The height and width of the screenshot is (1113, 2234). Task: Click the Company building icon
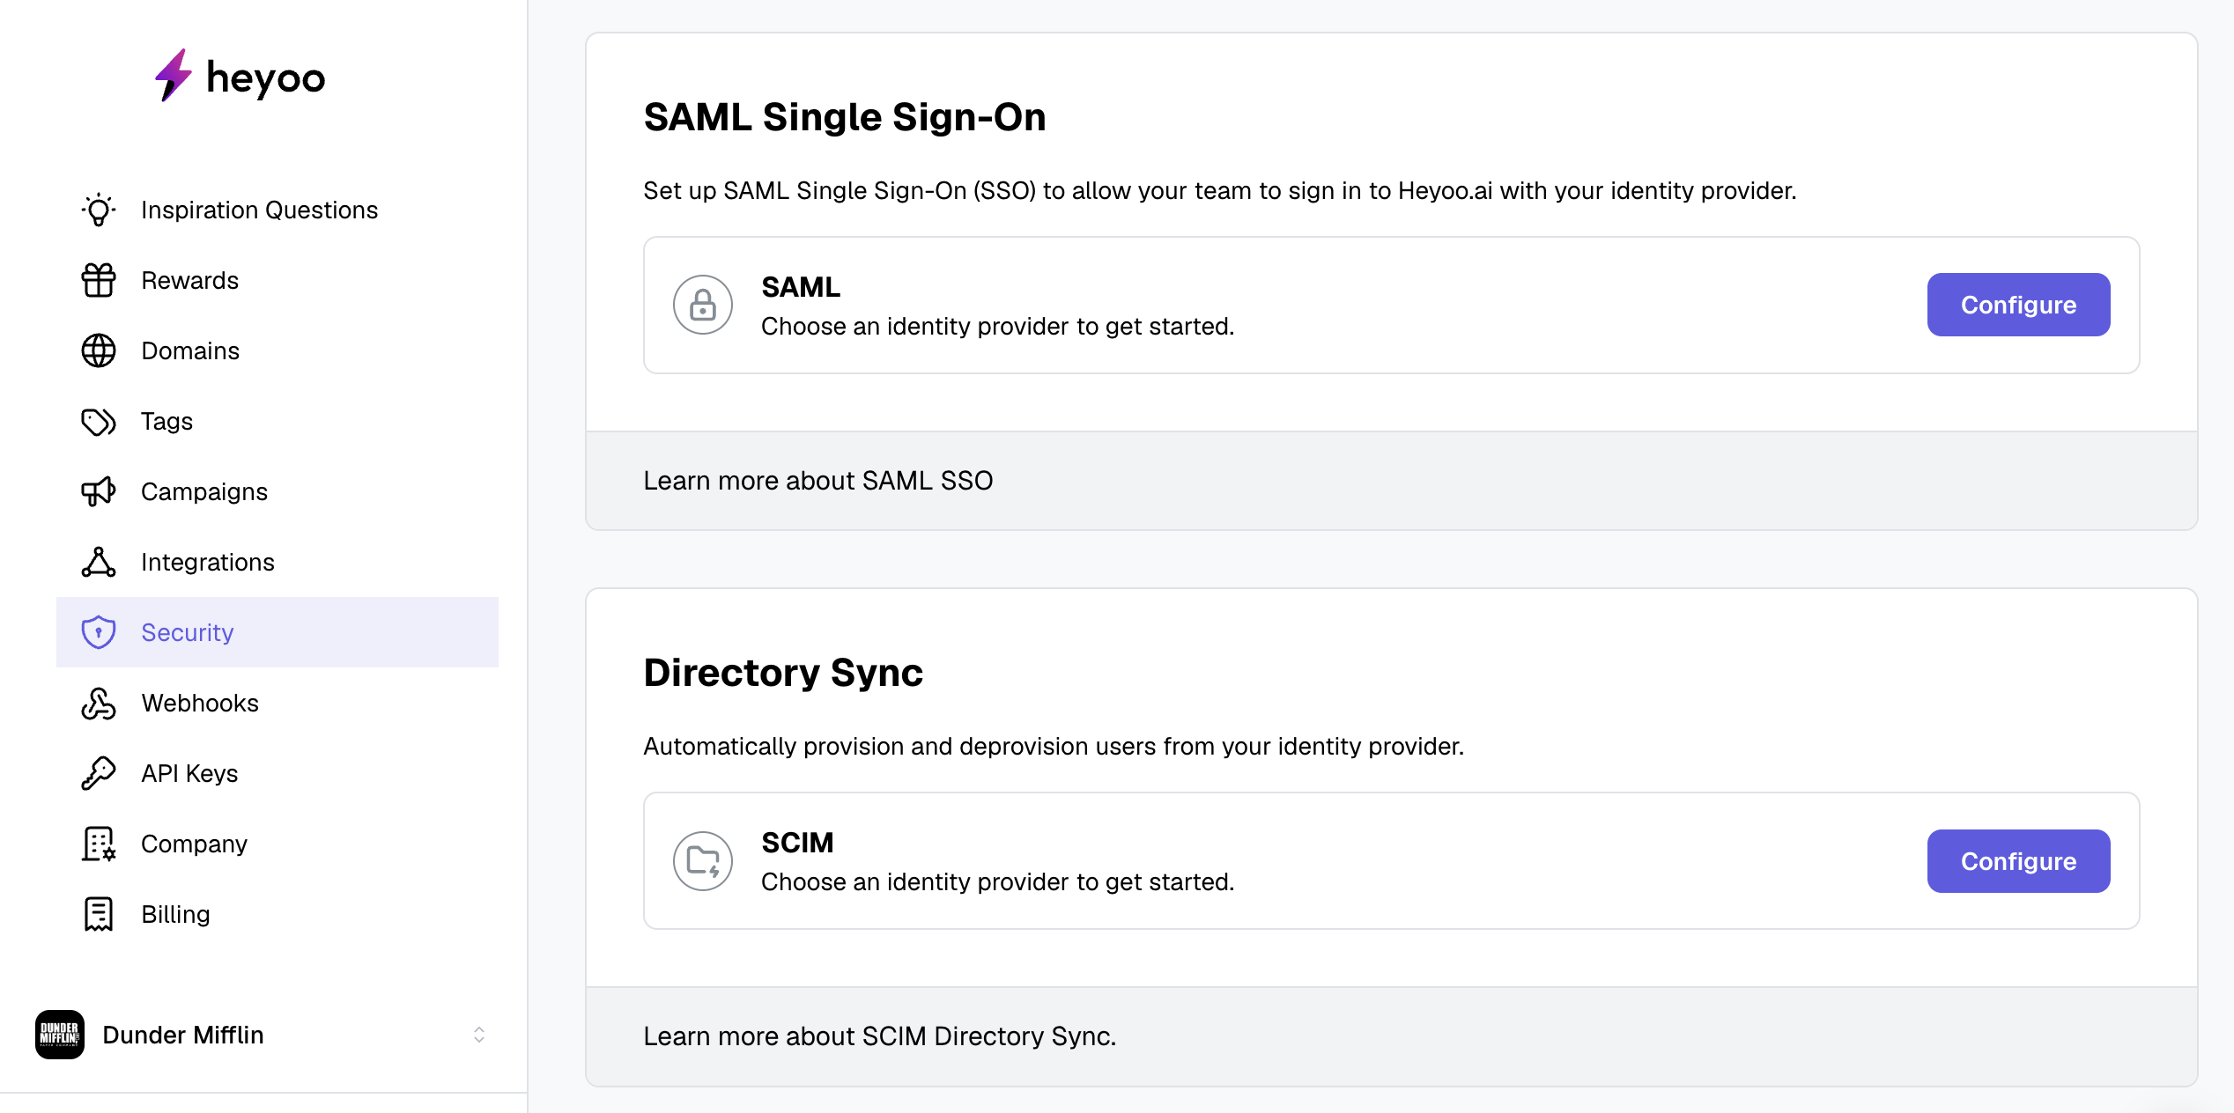[x=99, y=844]
